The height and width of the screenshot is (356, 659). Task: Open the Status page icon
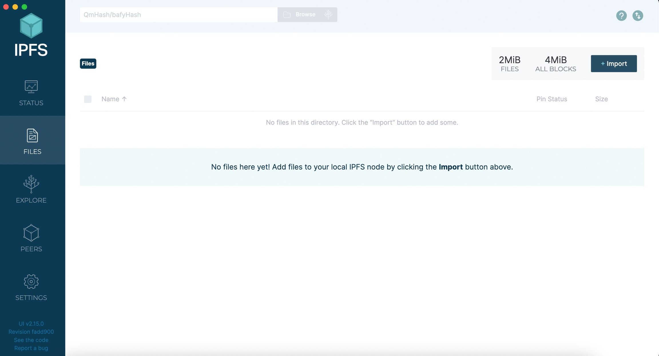(31, 87)
